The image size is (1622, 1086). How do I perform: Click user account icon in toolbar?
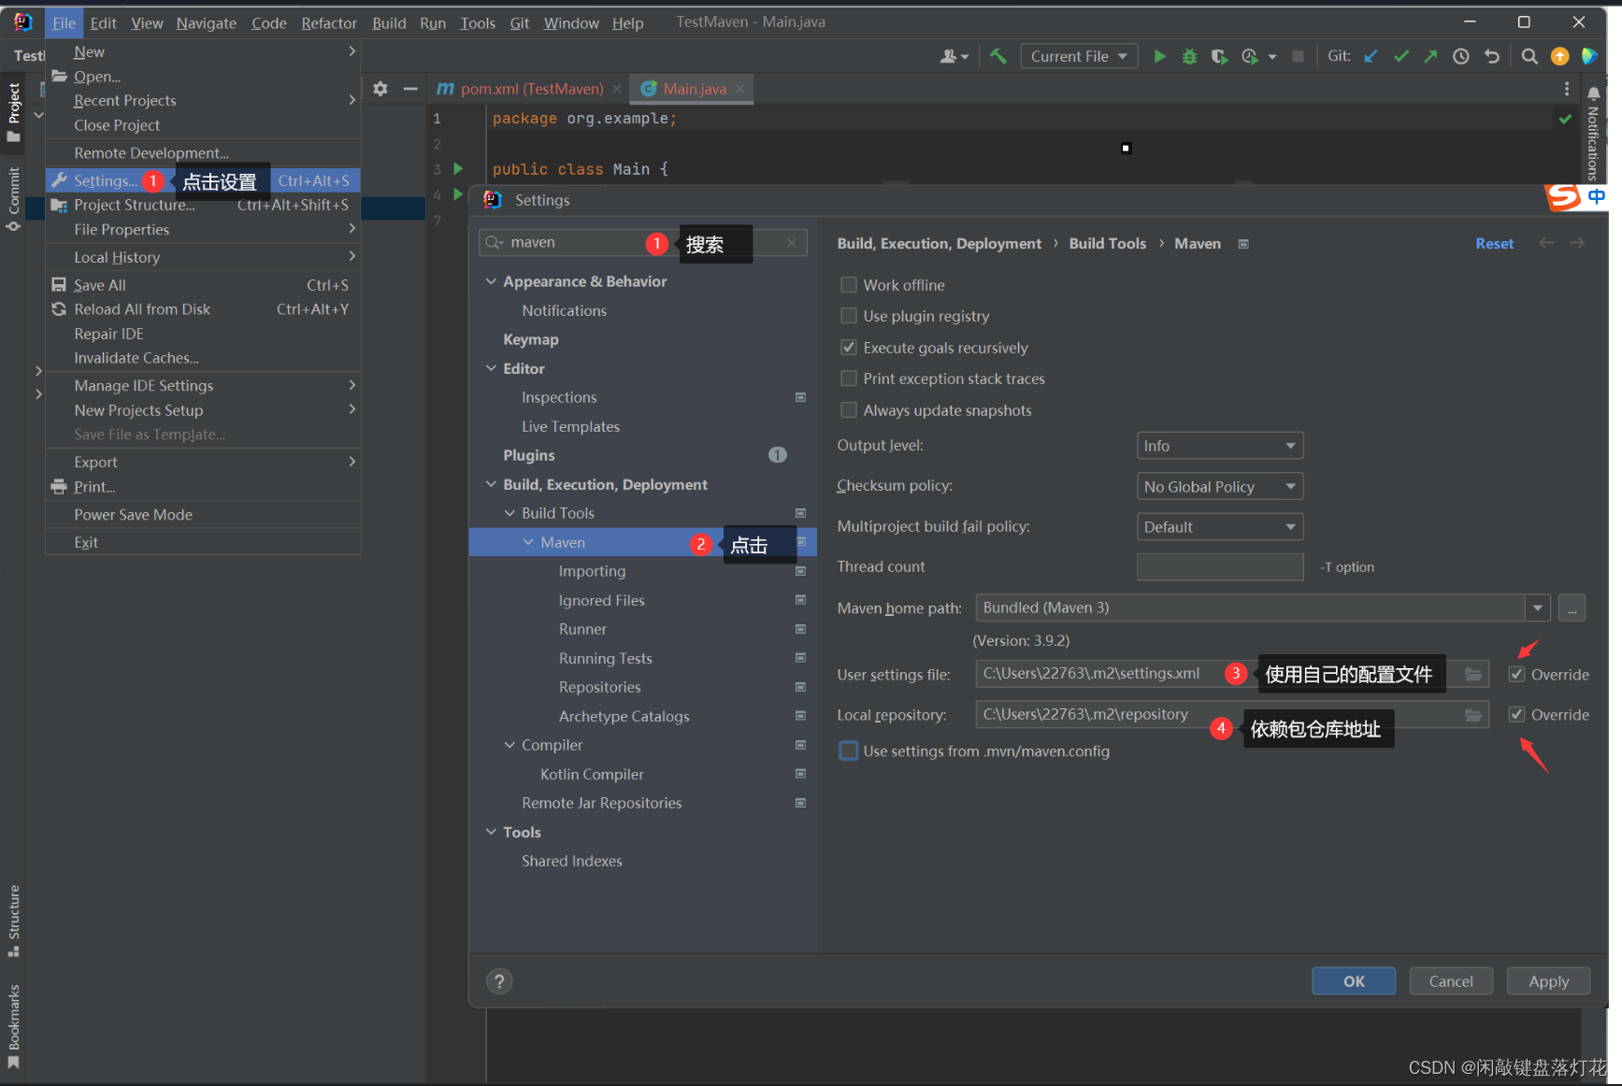(954, 56)
